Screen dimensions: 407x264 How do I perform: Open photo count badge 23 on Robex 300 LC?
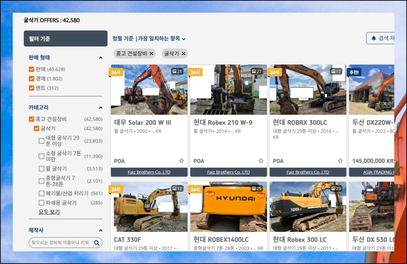(x=336, y=188)
